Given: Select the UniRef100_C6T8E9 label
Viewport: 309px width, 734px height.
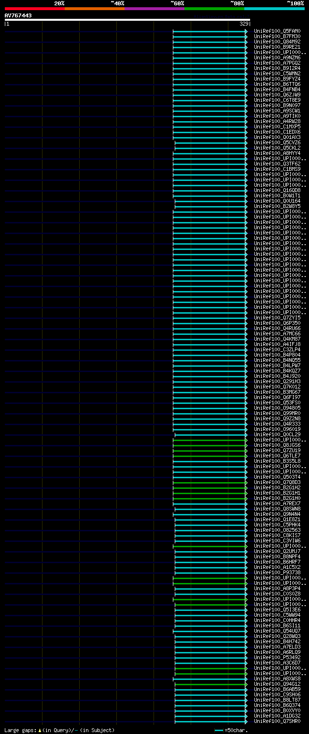Looking at the screenshot, I should (x=277, y=100).
